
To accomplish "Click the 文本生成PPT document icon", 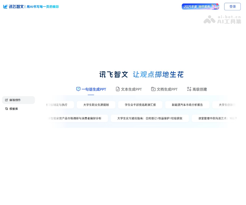I will click(118, 89).
